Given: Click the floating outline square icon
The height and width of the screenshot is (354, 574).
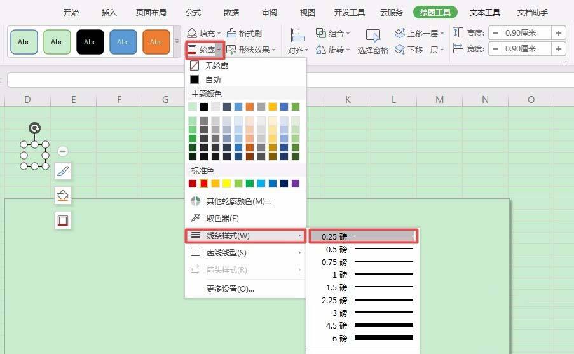Looking at the screenshot, I should tap(63, 221).
